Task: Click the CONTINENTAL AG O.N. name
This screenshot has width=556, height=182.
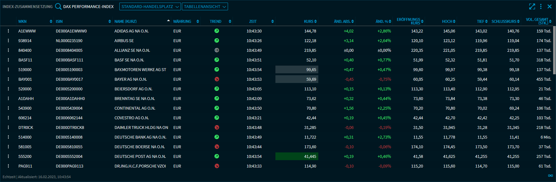Action: click(135, 108)
